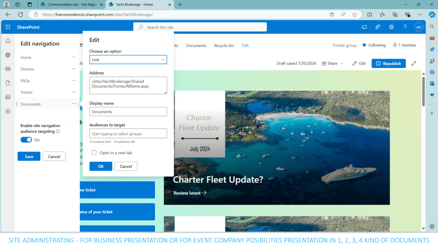Check the Open in a new tab checkbox

(94, 153)
